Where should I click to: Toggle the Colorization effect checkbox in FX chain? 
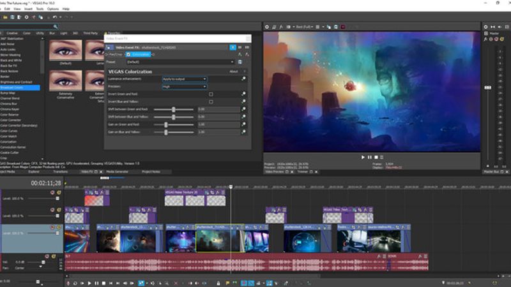click(128, 54)
